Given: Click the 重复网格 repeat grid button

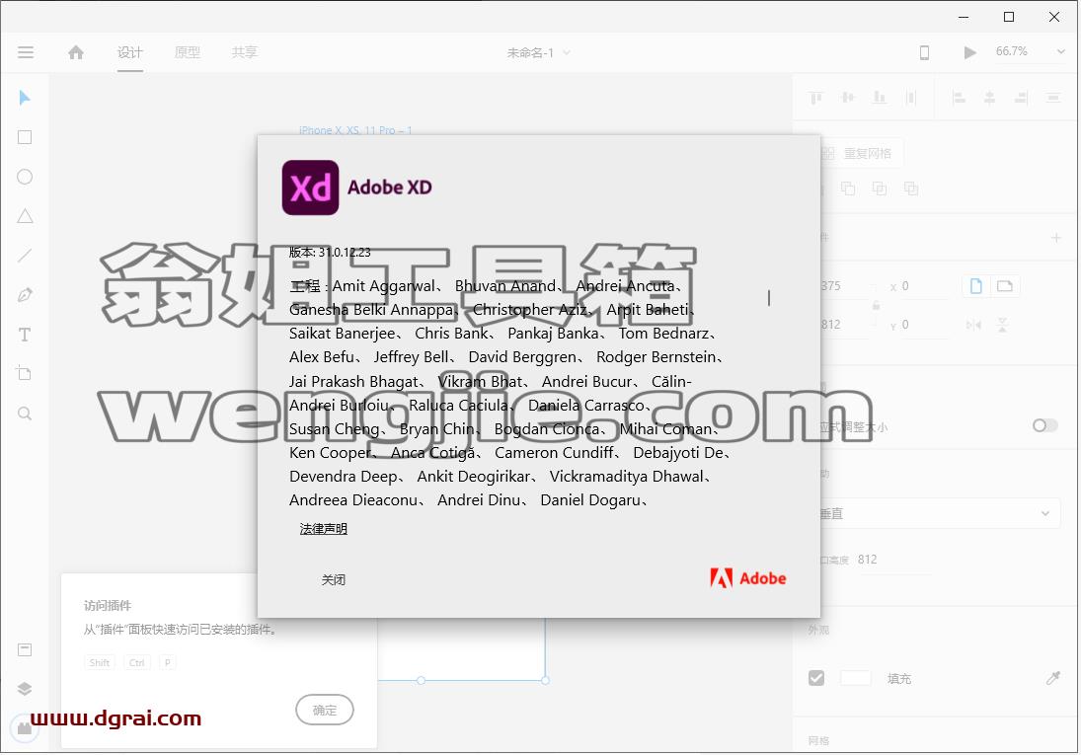Looking at the screenshot, I should point(861,153).
